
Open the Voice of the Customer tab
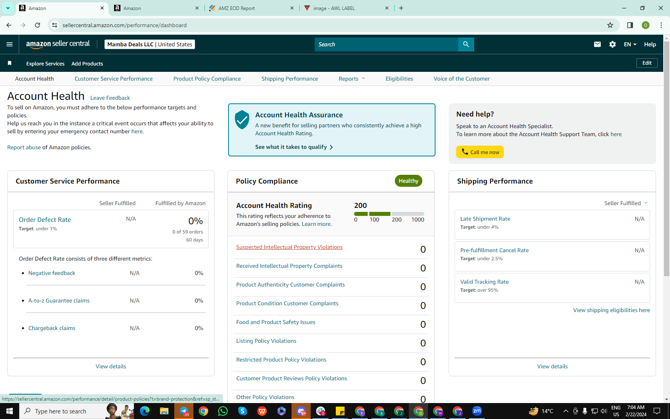[x=462, y=79]
